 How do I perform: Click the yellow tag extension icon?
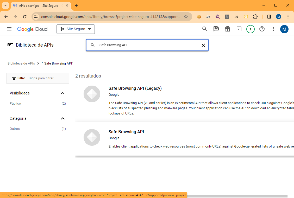246,17
